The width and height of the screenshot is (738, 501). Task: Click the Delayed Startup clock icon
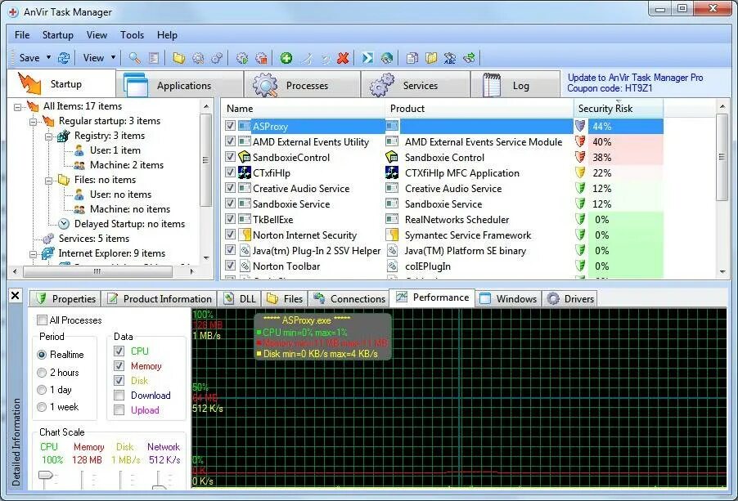pos(64,224)
